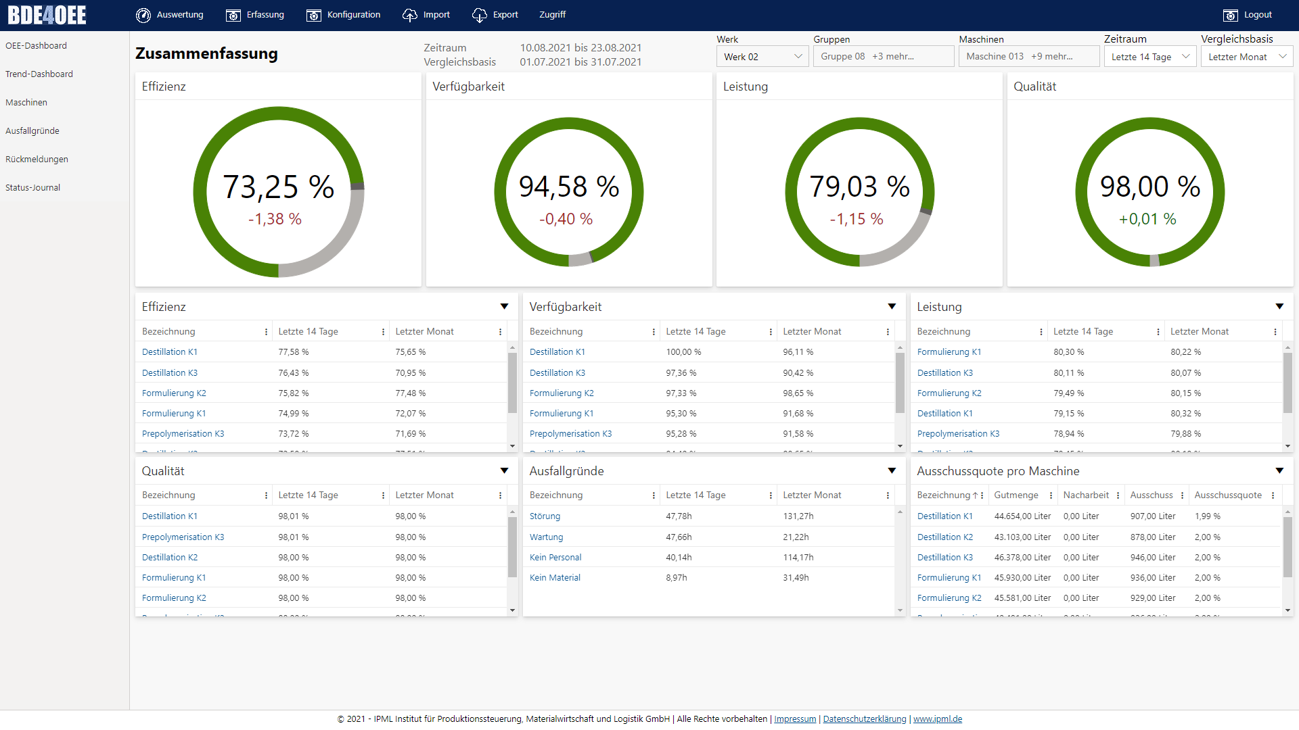1299x730 pixels.
Task: Sort by Bezeichnung in Ausschussquote table
Action: [943, 495]
